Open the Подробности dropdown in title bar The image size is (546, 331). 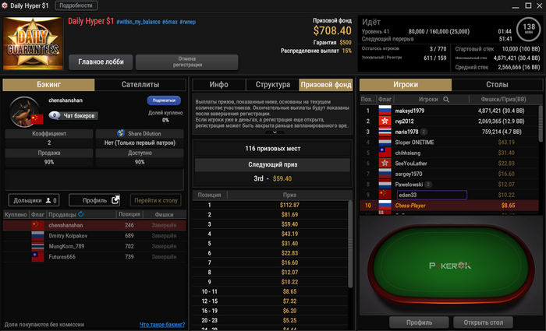tap(76, 5)
